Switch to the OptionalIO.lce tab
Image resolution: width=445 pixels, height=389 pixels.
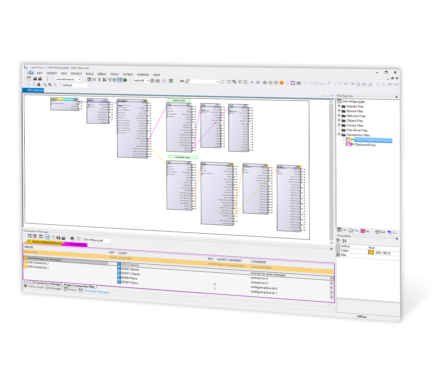tap(78, 244)
